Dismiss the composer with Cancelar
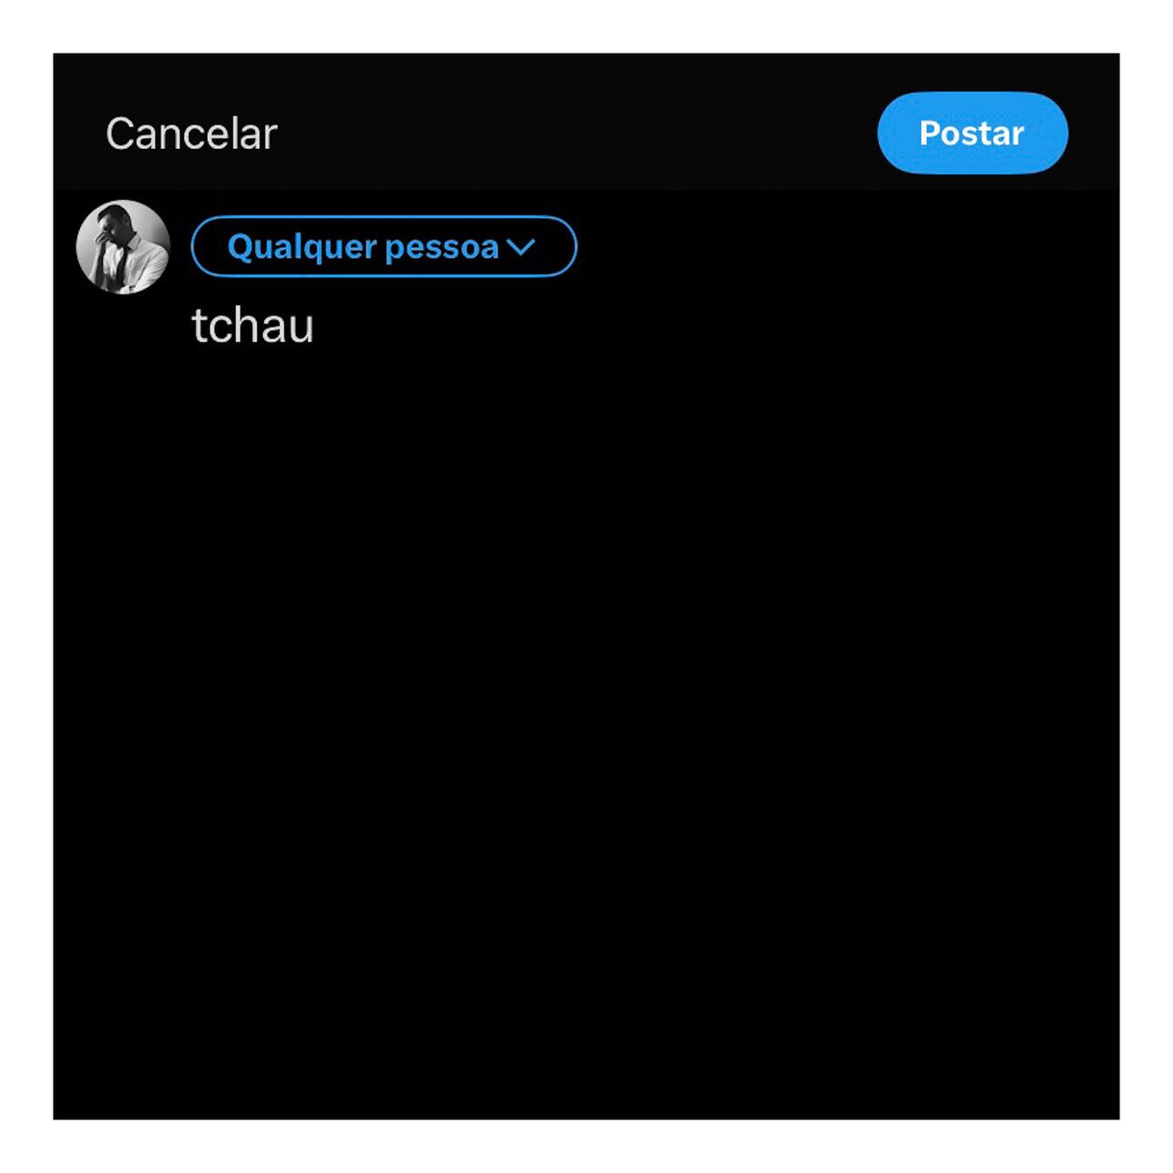This screenshot has height=1173, width=1173. tap(191, 133)
